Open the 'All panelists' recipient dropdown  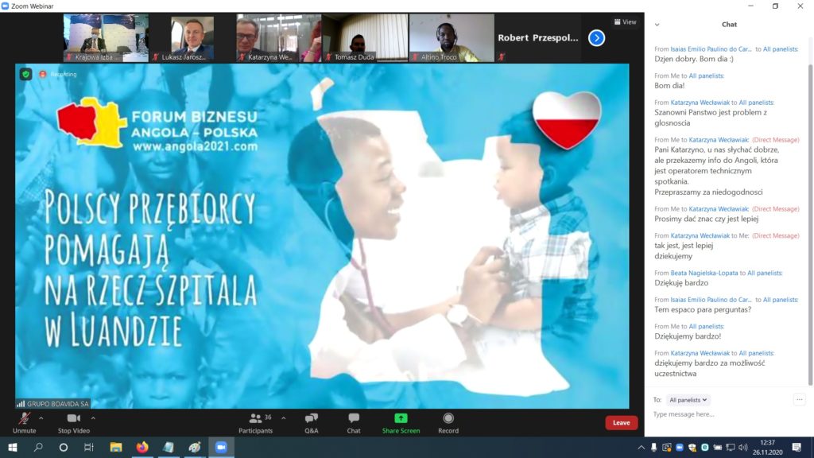tap(688, 400)
